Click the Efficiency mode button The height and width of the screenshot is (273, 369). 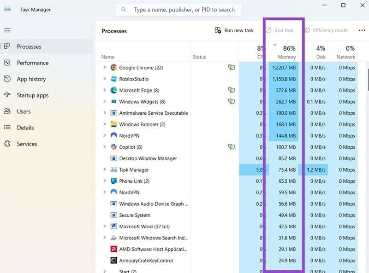tap(326, 30)
